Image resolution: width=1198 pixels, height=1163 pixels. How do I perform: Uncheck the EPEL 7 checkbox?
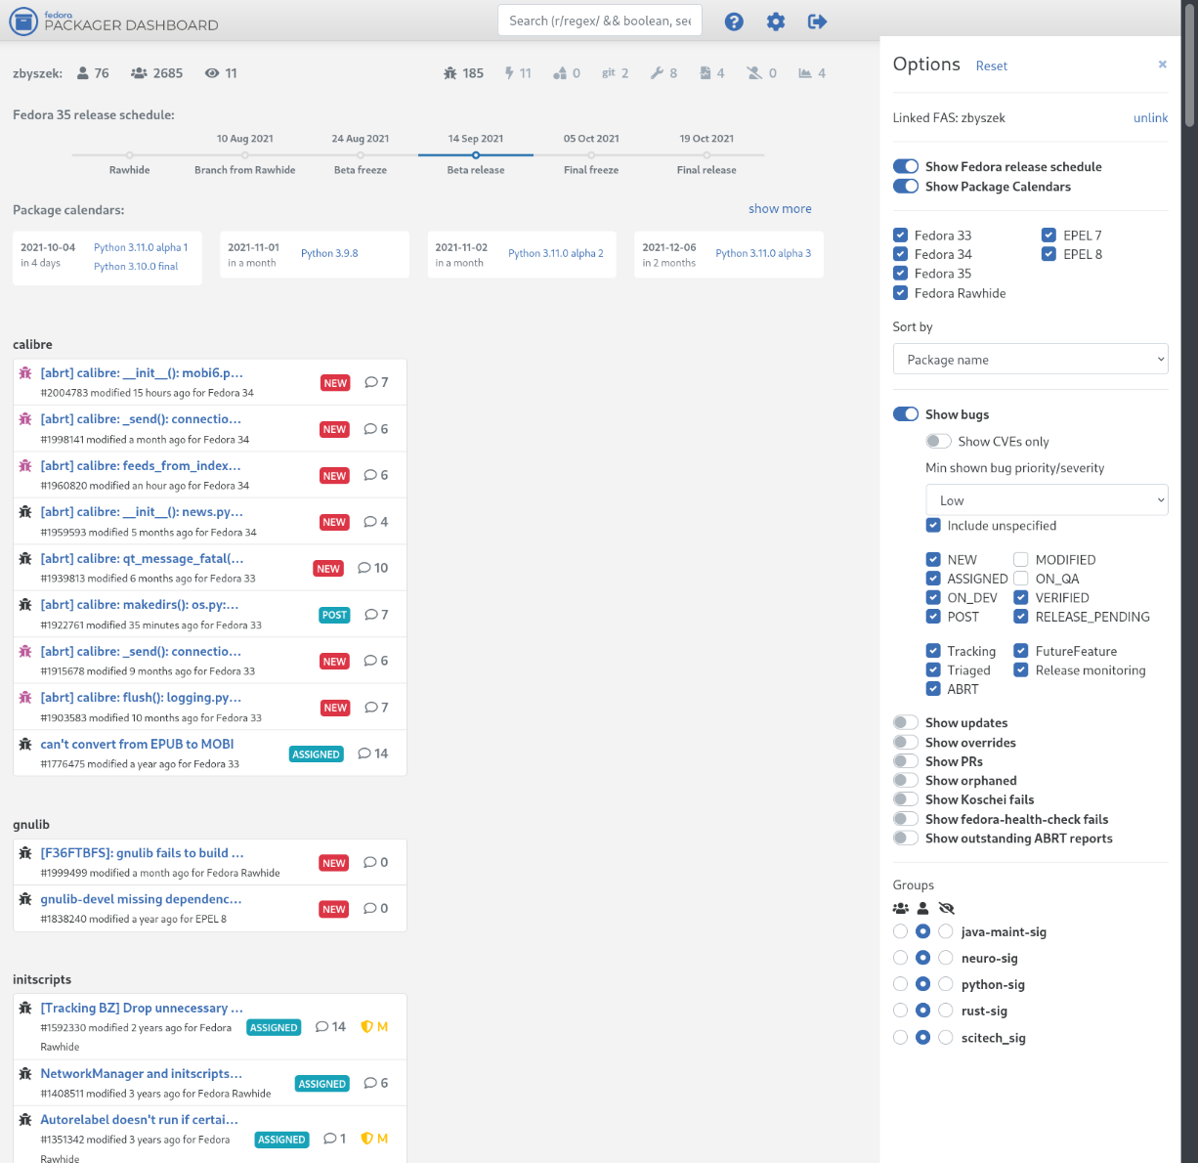click(x=1048, y=235)
